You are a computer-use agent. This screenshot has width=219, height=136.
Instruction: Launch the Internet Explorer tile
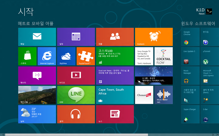point(47,56)
